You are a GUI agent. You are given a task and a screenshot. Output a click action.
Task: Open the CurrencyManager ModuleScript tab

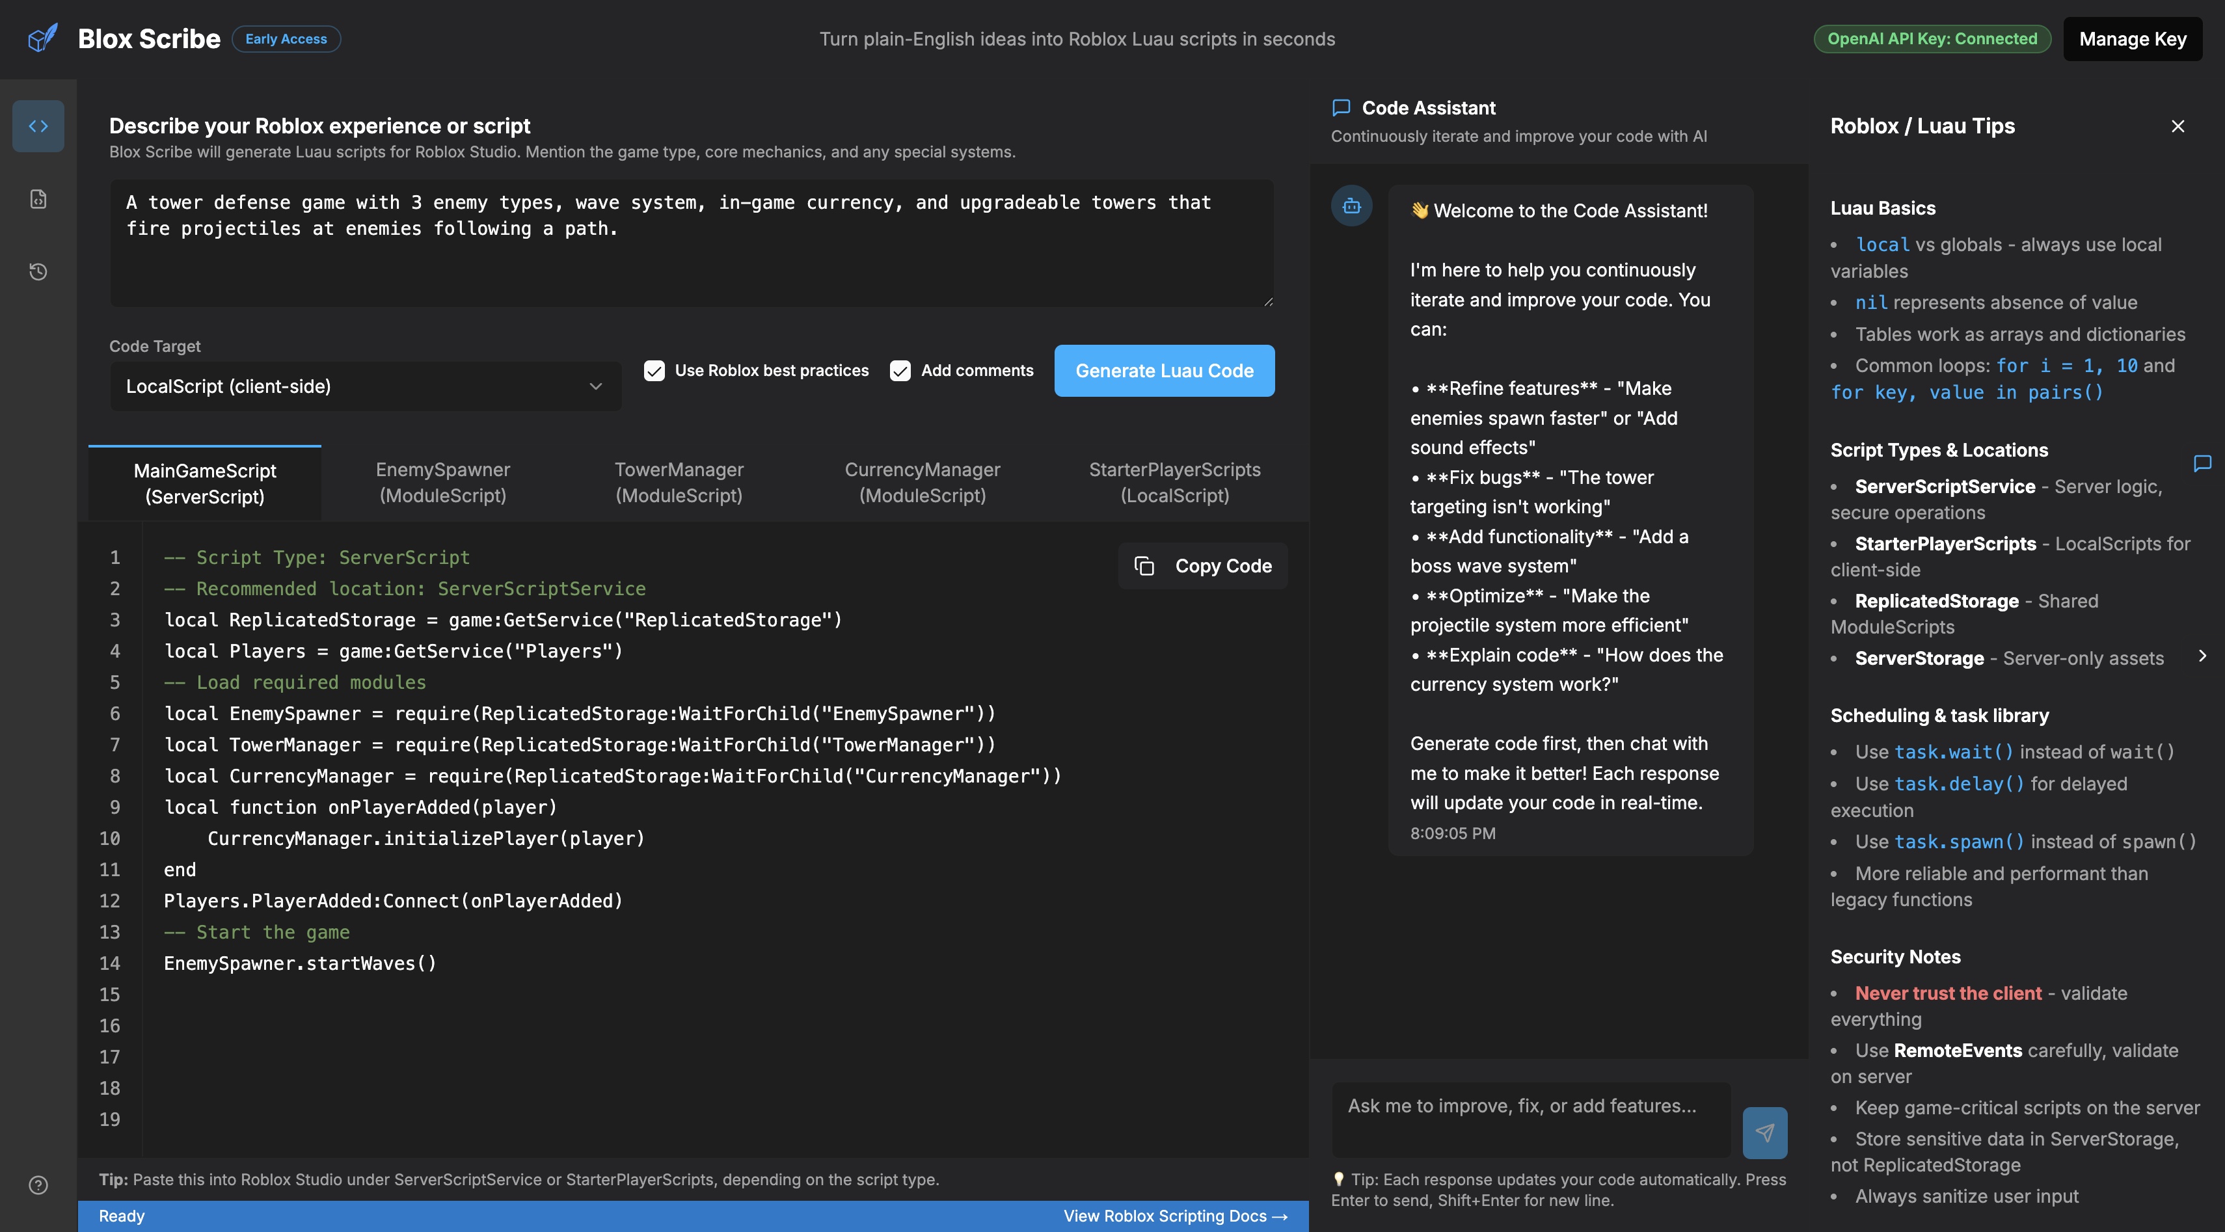pyautogui.click(x=922, y=482)
